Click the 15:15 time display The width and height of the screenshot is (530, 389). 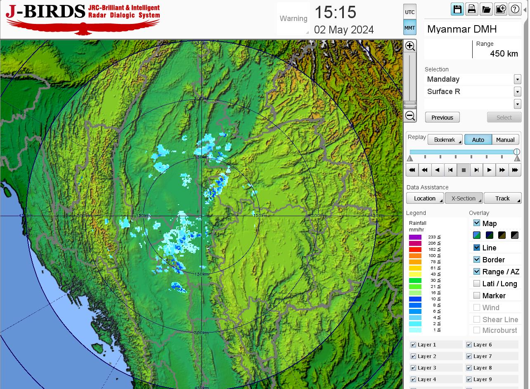pyautogui.click(x=335, y=12)
